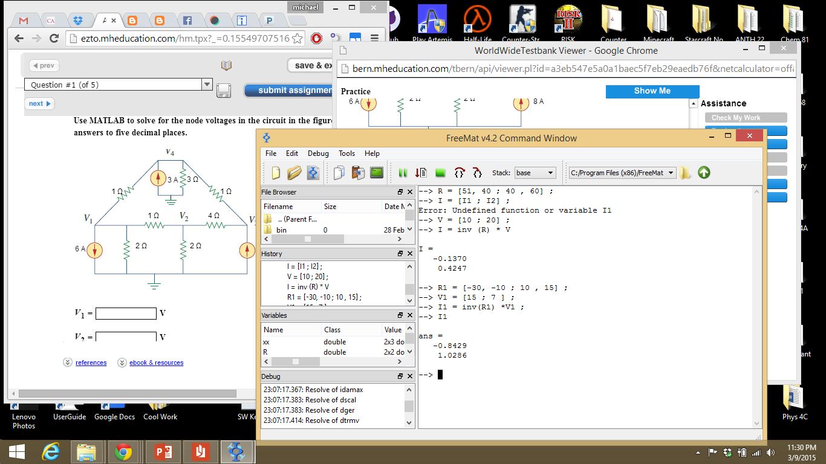This screenshot has width=826, height=464.
Task: Close the Debug panel
Action: (410, 376)
